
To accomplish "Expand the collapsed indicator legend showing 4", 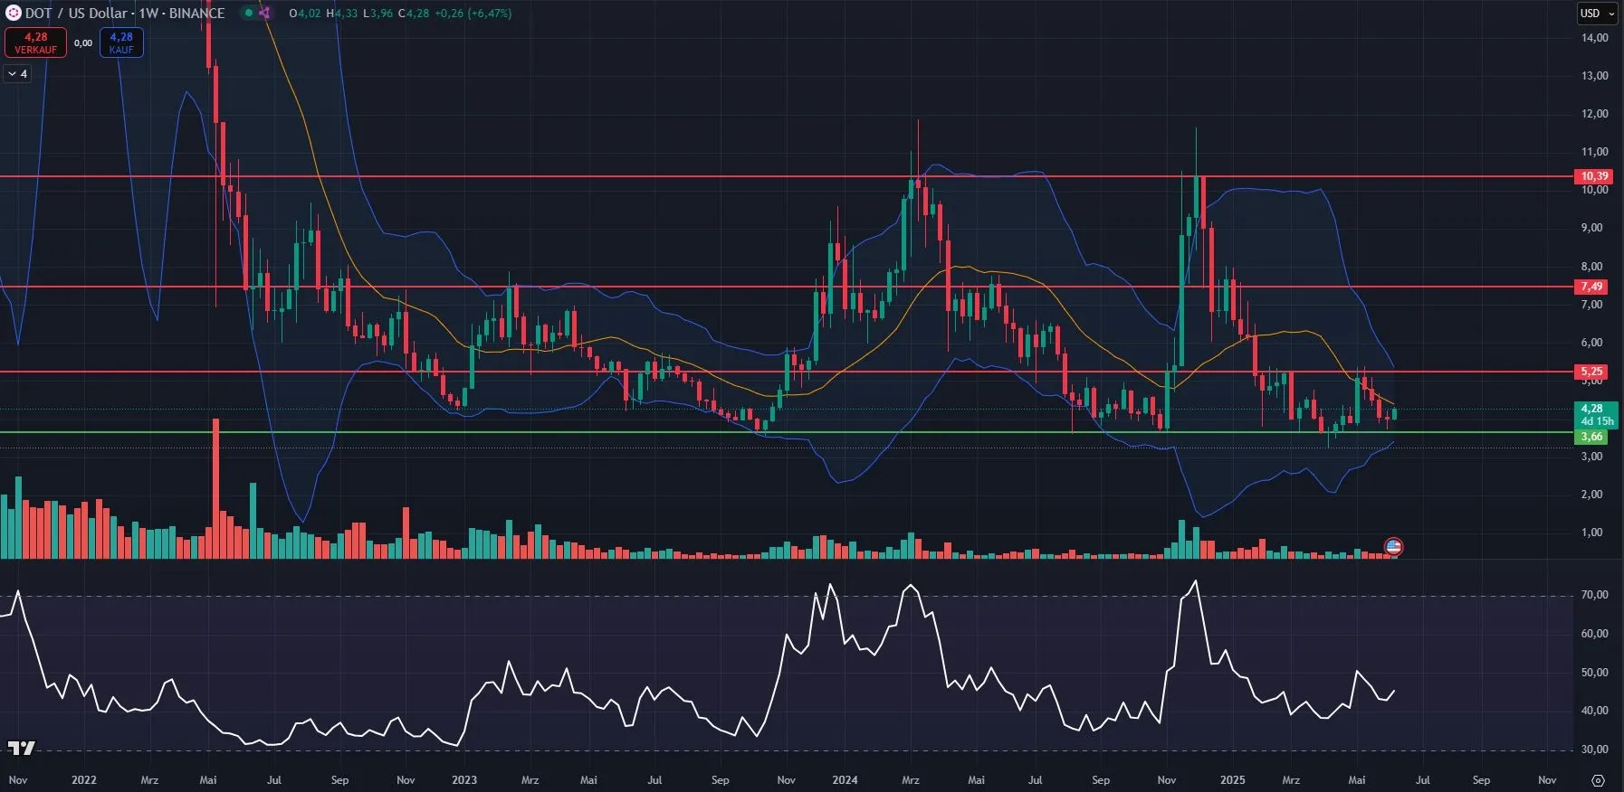I will pos(18,74).
